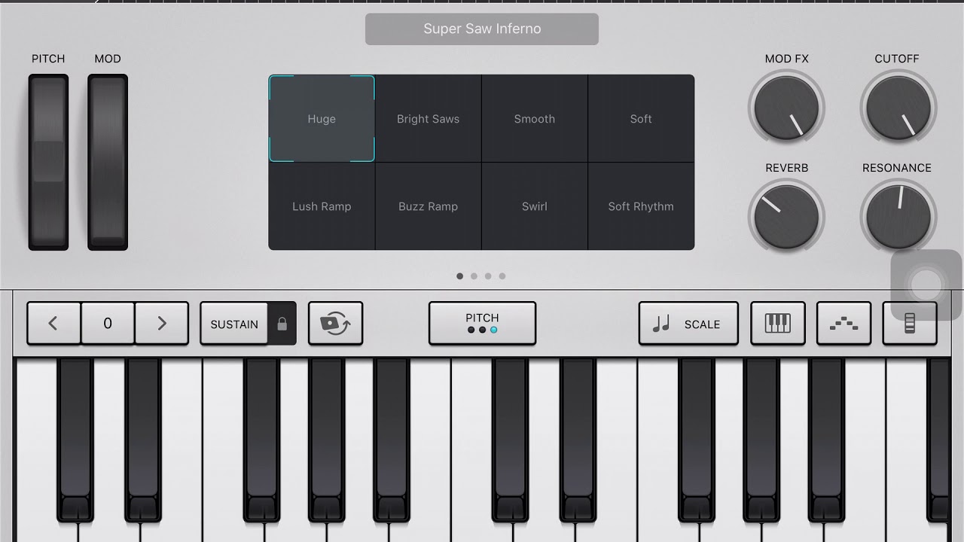Choose the Soft sound pad
The image size is (964, 542).
pyautogui.click(x=641, y=119)
